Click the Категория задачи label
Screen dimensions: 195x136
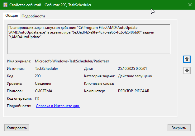pos(99,76)
